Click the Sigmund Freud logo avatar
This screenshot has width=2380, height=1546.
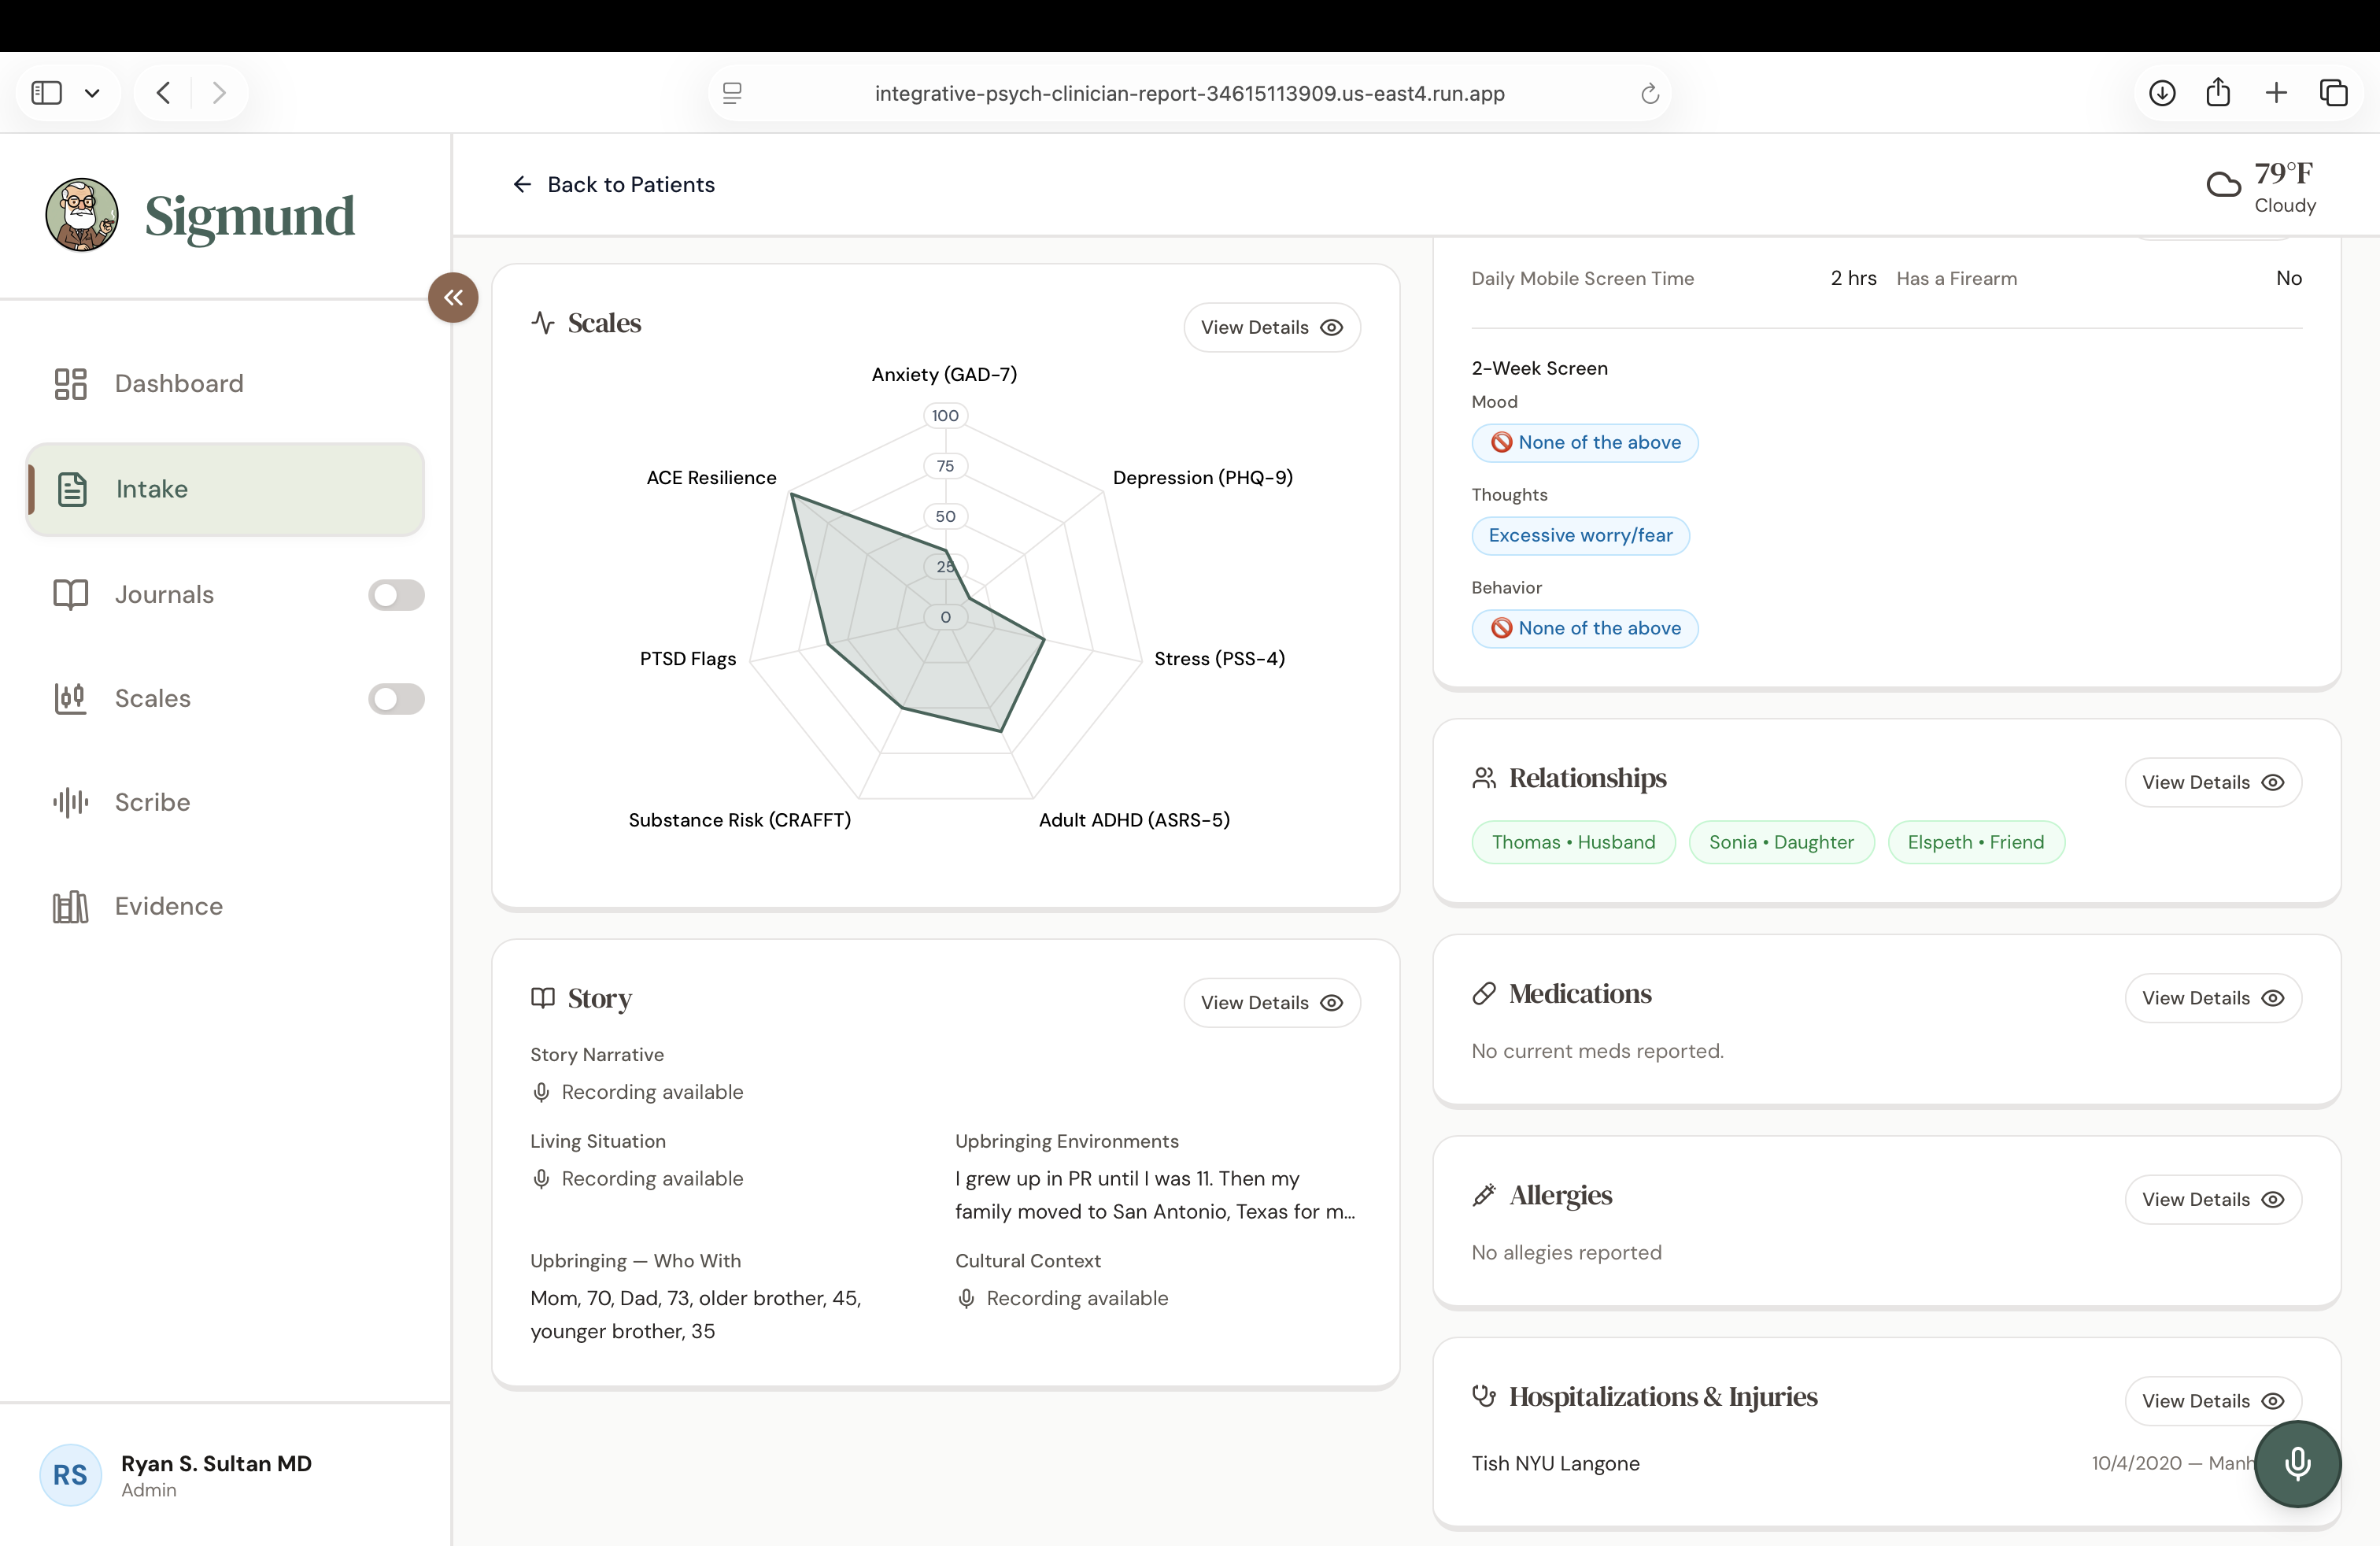[82, 215]
